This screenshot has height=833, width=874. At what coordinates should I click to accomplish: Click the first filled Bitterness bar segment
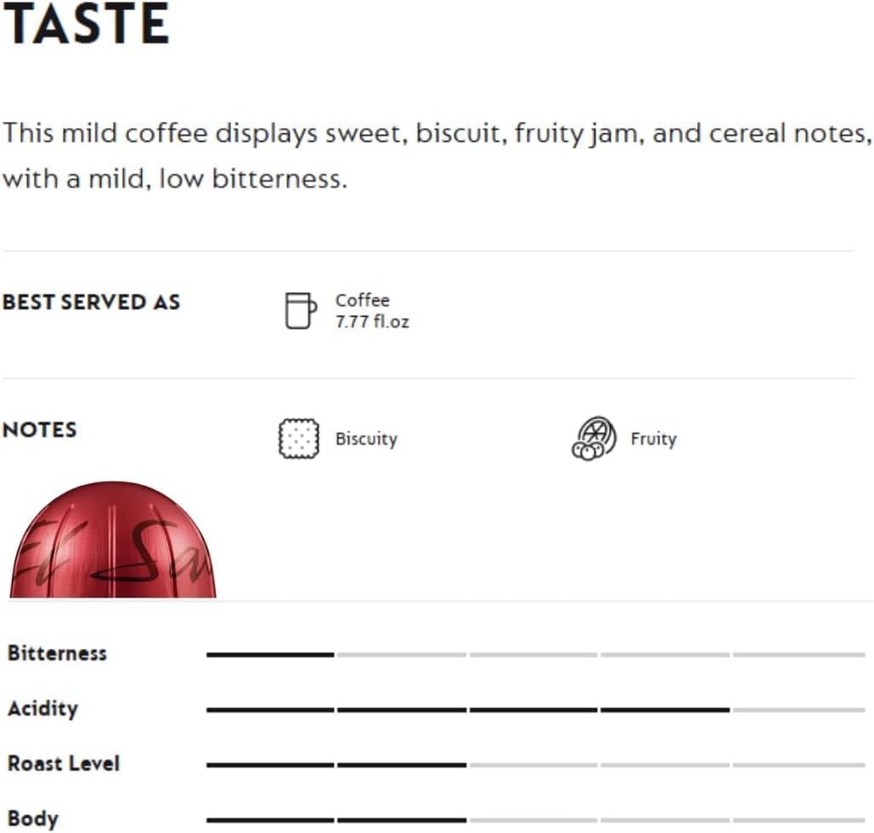(x=270, y=655)
